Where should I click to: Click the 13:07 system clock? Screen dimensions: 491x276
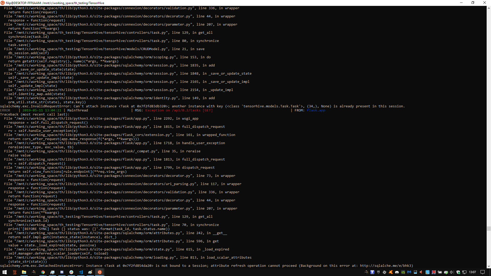pos(472,272)
